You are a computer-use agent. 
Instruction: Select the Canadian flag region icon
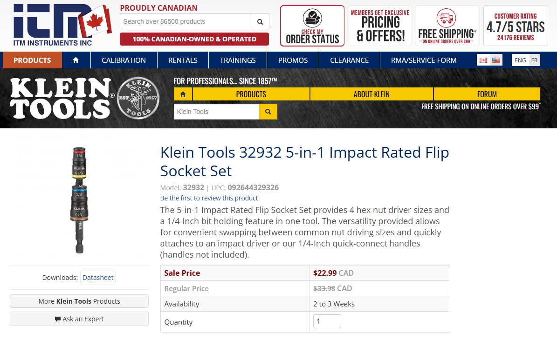pyautogui.click(x=483, y=60)
